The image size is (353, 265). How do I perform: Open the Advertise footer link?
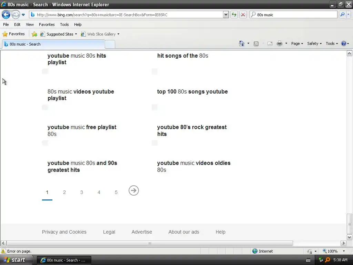(142, 232)
